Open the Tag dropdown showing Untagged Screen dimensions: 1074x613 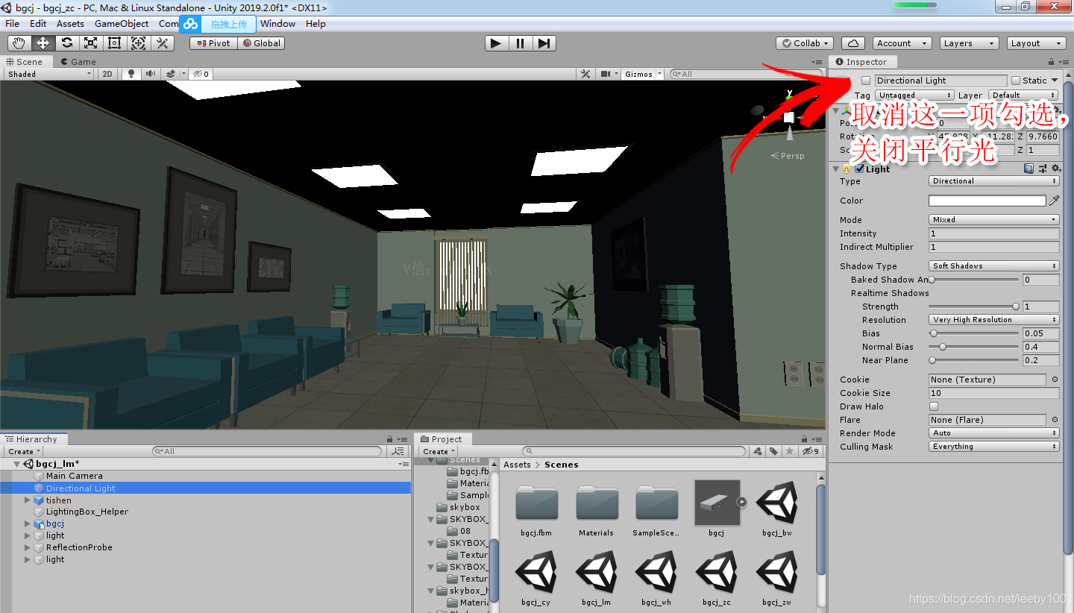tap(914, 95)
